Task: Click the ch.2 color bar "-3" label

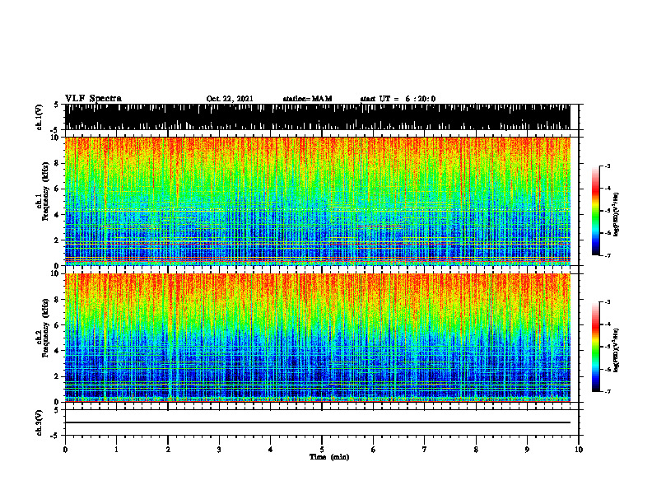Action: coord(607,302)
